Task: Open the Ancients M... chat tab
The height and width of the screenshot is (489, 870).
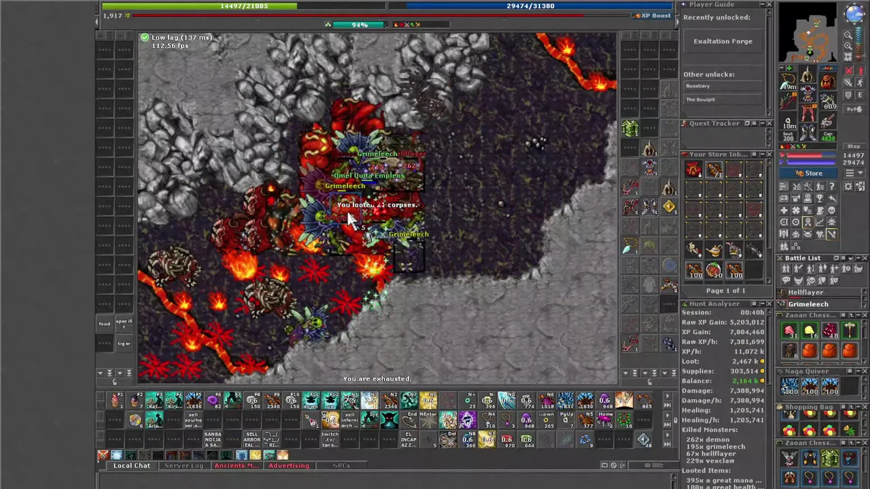Action: [x=237, y=465]
